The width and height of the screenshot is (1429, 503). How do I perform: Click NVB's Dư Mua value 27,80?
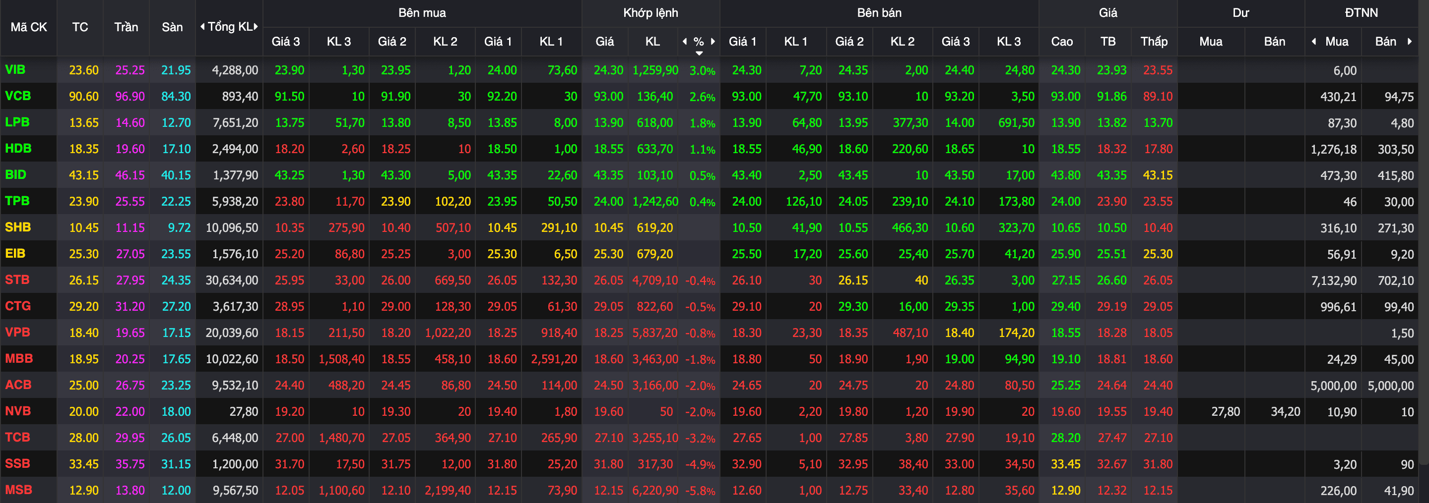click(1226, 412)
